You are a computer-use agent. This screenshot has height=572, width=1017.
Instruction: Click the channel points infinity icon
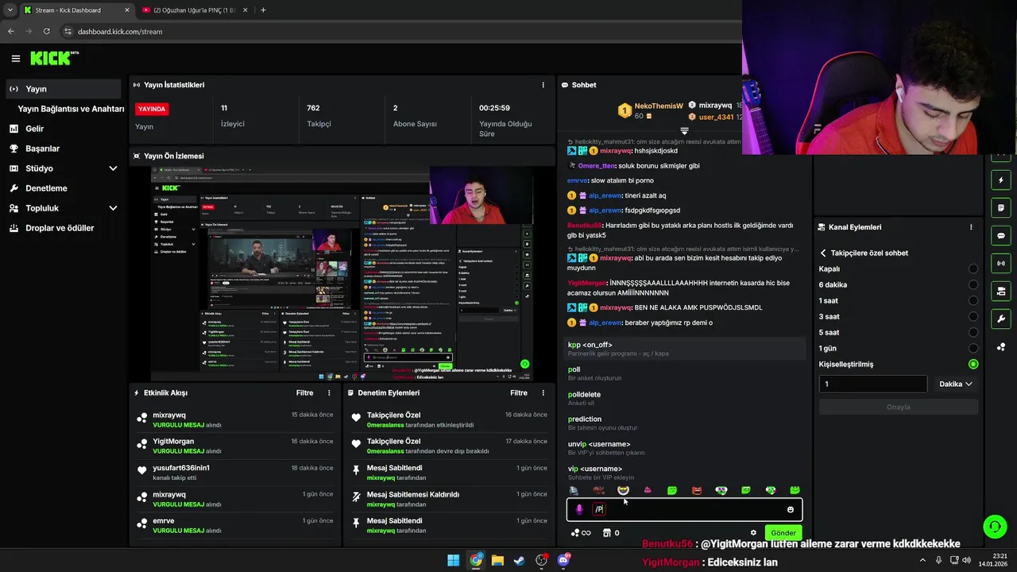click(581, 533)
